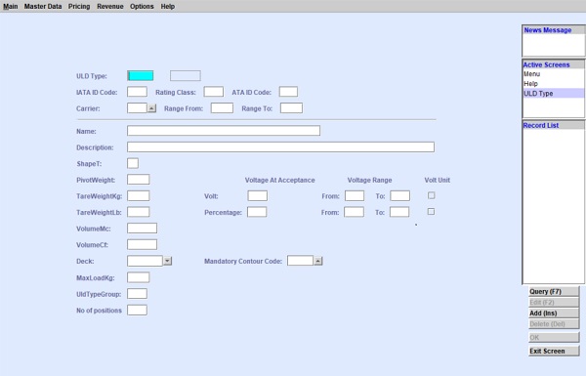586x376 pixels.
Task: Click the Name input field
Action: (224, 131)
